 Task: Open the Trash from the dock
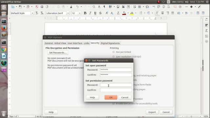pos(4,113)
